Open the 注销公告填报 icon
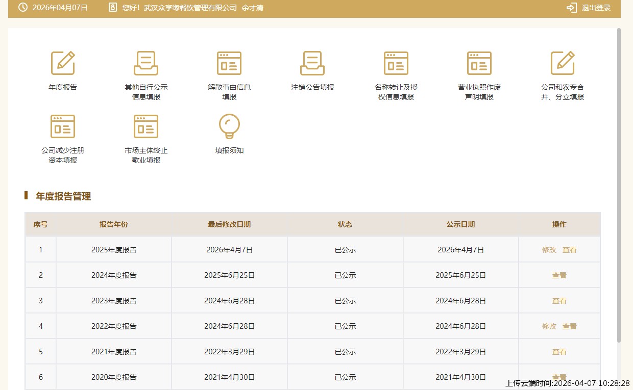Viewport: 633px width, 390px height. coord(312,63)
